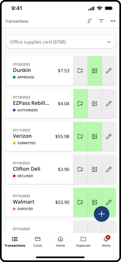Open the Expenses tab
The height and width of the screenshot is (262, 121).
pyautogui.click(x=83, y=242)
